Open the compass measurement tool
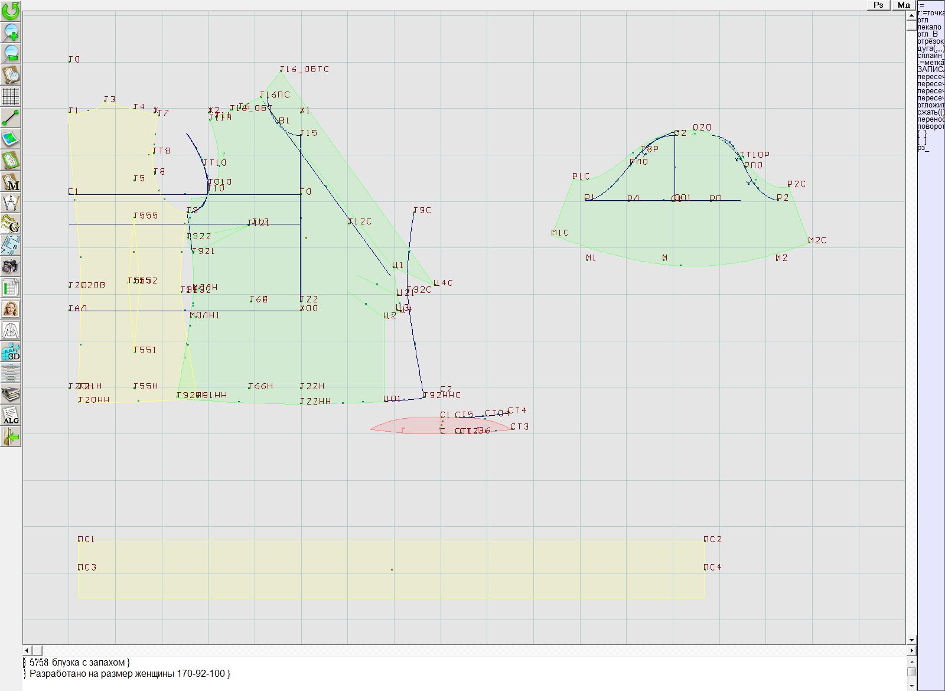The height and width of the screenshot is (691, 945). pos(11,203)
